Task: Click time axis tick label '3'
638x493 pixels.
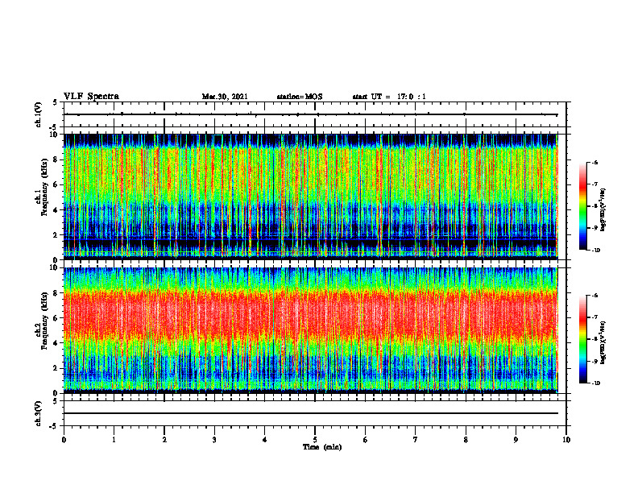Action: coord(214,440)
